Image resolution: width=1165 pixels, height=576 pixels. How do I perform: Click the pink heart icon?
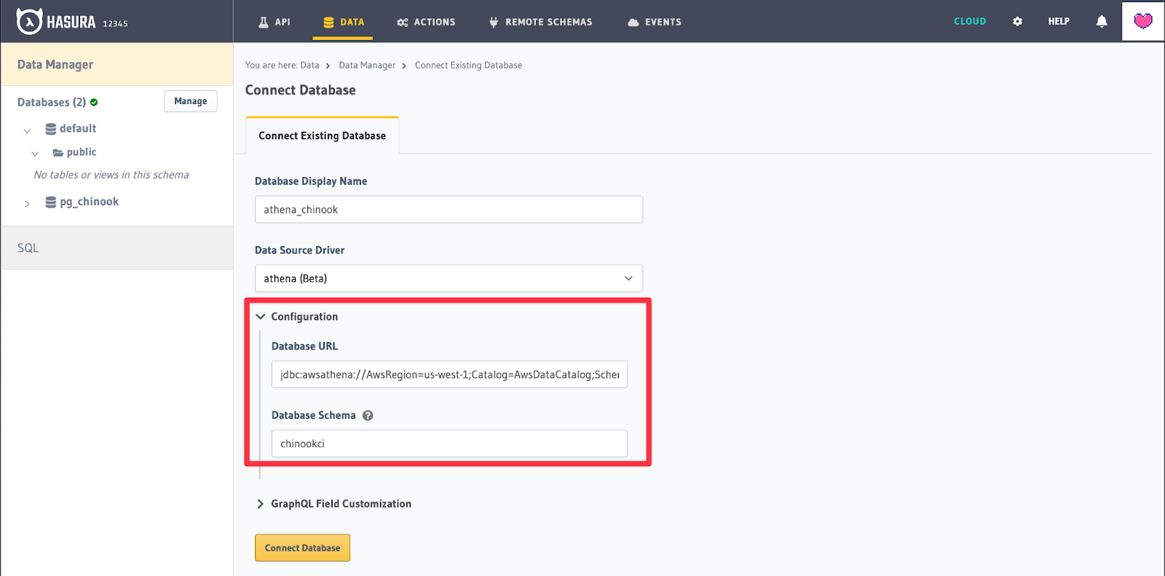(x=1143, y=21)
